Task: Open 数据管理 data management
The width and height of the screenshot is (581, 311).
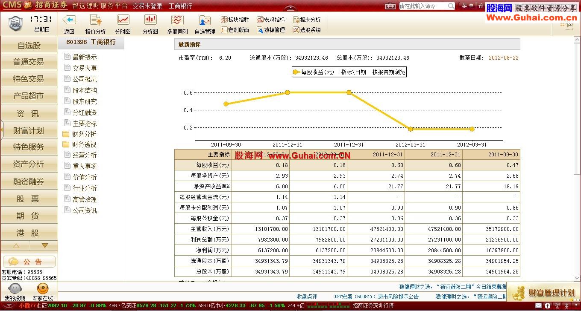Action: 271,30
